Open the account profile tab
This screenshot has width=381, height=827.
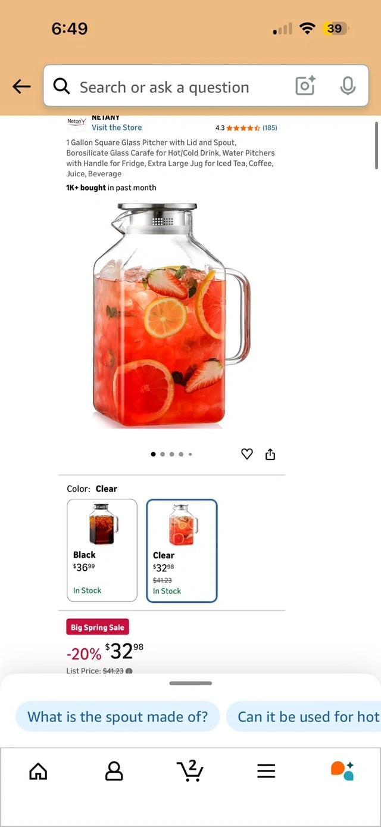[114, 771]
